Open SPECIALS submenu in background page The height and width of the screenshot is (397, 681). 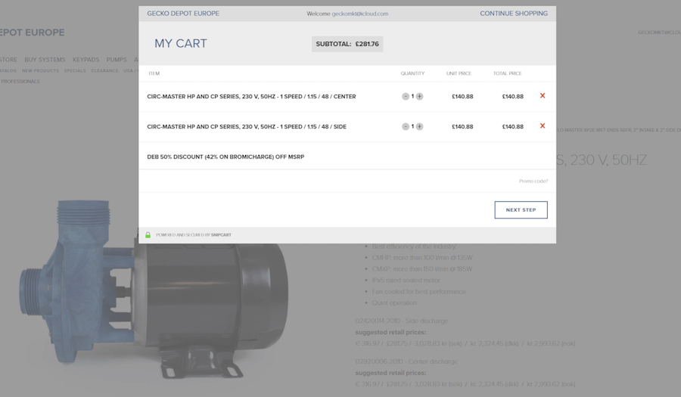tap(75, 71)
